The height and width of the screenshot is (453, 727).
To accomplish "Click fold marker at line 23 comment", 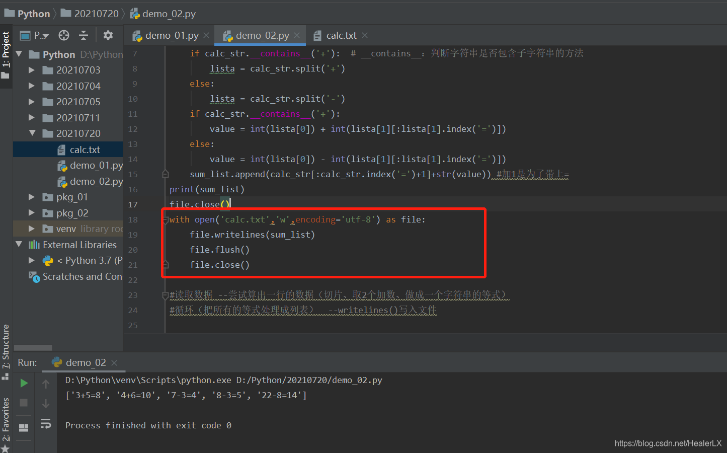I will [166, 295].
